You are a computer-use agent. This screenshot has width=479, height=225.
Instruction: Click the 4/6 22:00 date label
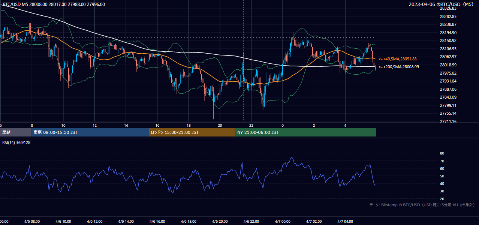251,222
